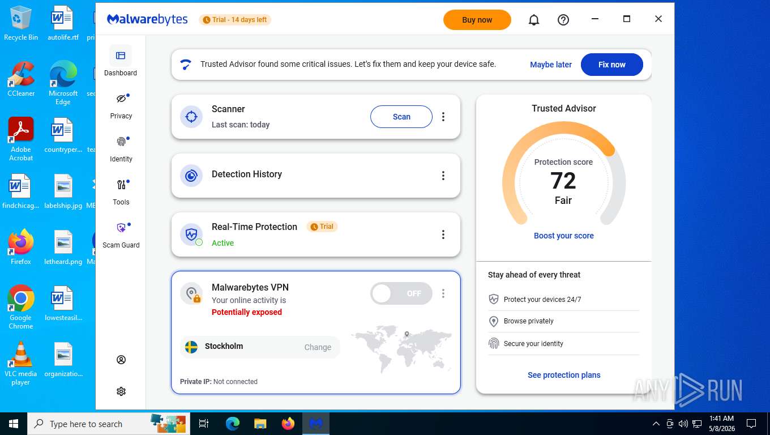Click Fix now in the advisor banner
This screenshot has height=435, width=770.
coord(612,65)
